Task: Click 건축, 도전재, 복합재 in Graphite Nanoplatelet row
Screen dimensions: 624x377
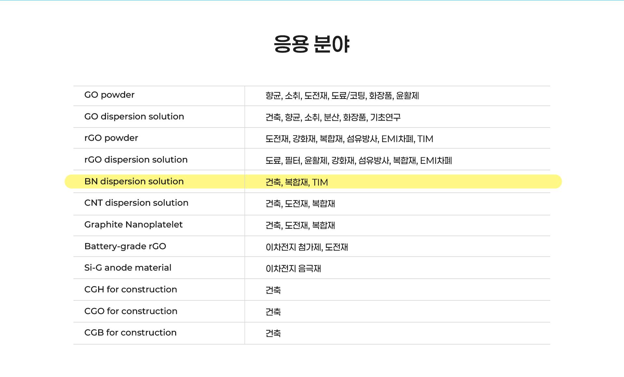Action: point(300,225)
